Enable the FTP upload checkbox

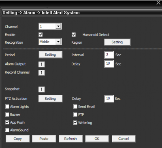click(75, 114)
